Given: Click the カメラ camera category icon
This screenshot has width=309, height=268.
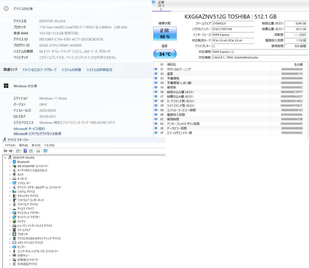Looking at the screenshot, I should 14,175.
